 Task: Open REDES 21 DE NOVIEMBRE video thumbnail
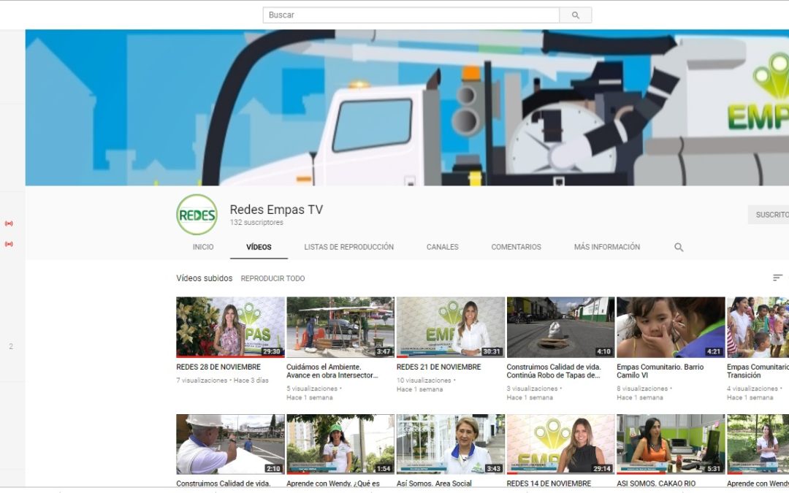pos(450,327)
